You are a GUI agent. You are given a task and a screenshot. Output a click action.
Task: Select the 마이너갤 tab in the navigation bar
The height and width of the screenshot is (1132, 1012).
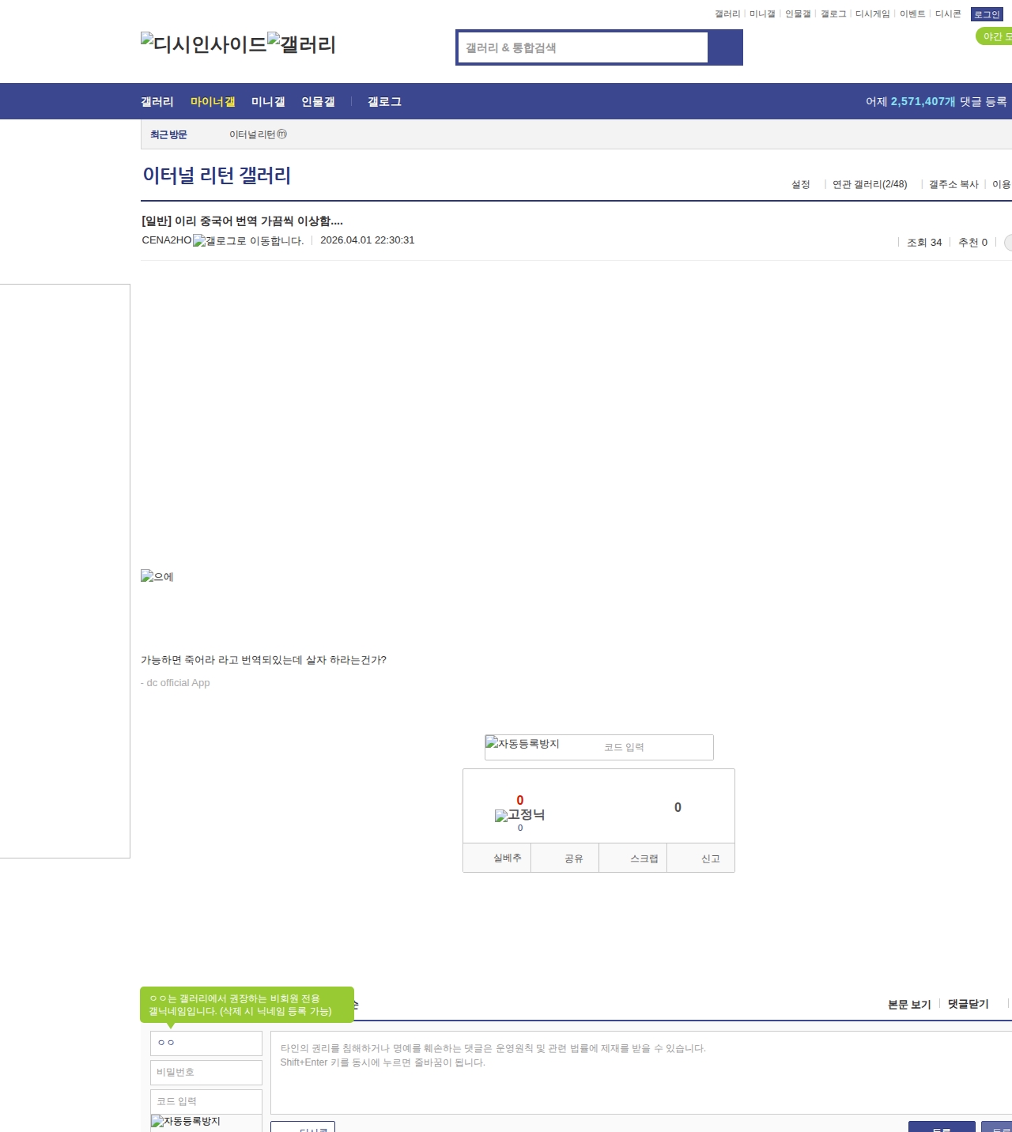[x=213, y=101]
